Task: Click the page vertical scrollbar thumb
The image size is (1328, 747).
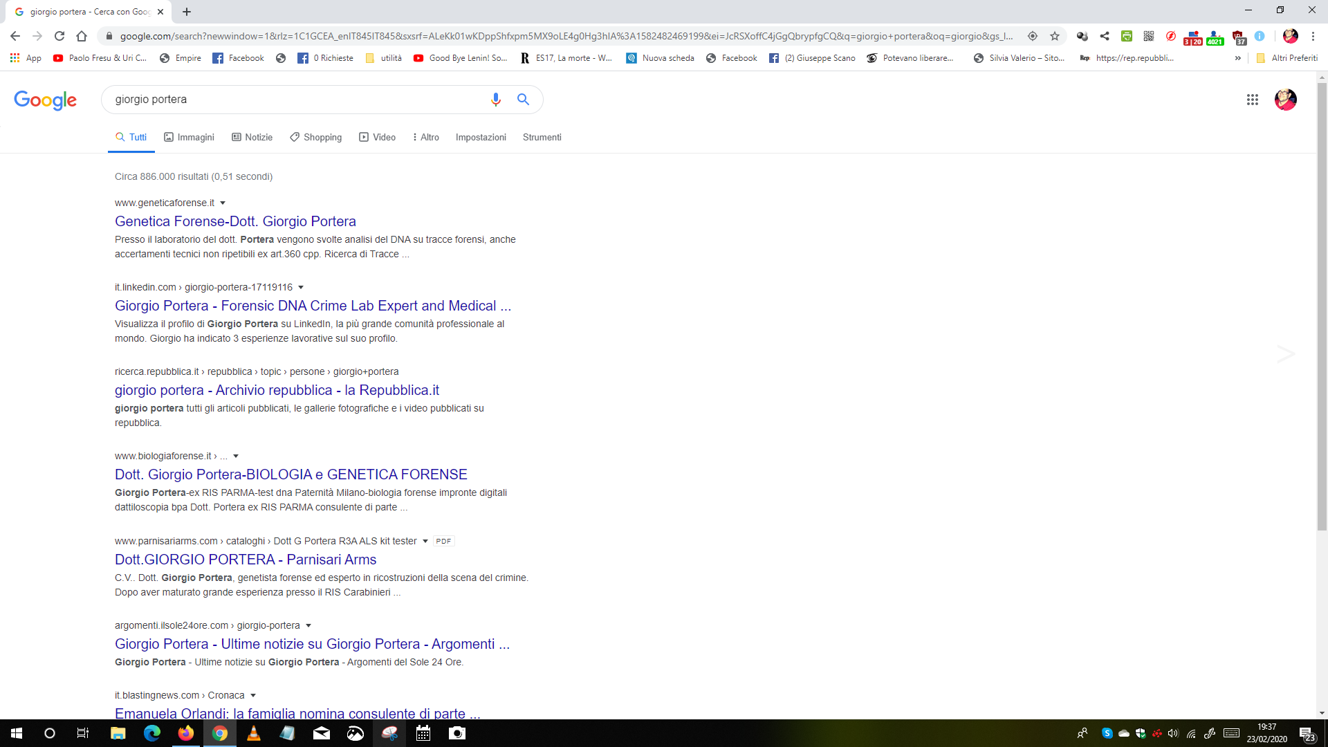Action: coord(1321,304)
